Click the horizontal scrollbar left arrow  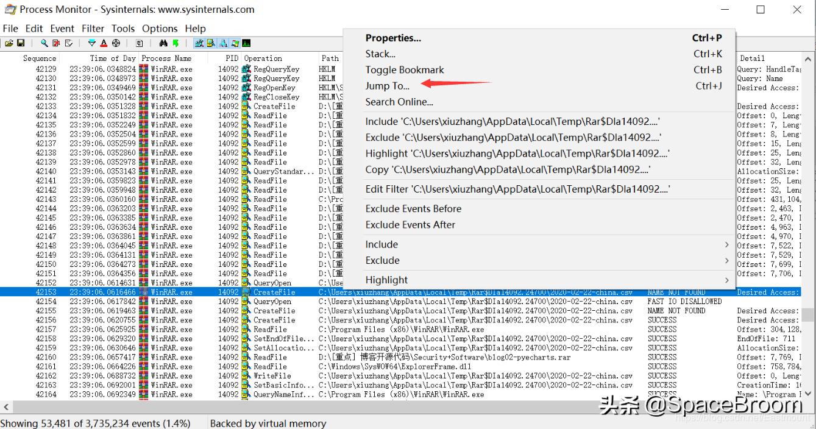(x=6, y=407)
